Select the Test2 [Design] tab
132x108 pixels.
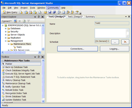coord(57,17)
